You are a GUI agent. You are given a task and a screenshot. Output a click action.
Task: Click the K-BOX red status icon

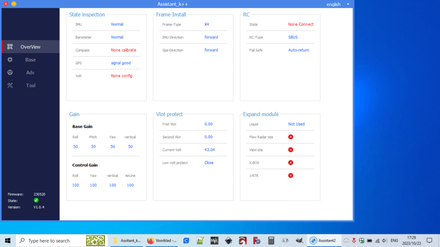point(291,163)
